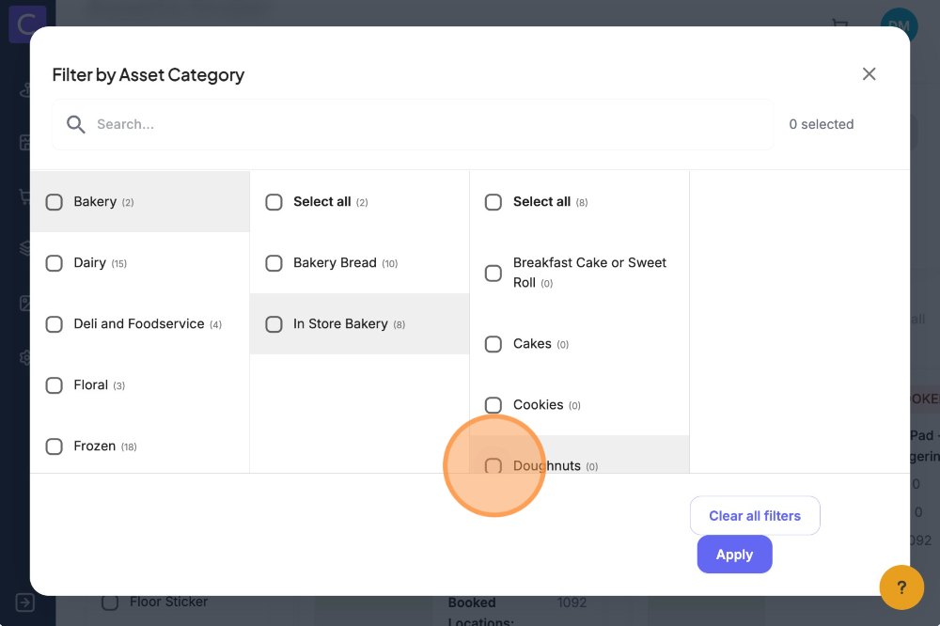The height and width of the screenshot is (626, 940).
Task: Open the help question mark button
Action: pyautogui.click(x=901, y=587)
